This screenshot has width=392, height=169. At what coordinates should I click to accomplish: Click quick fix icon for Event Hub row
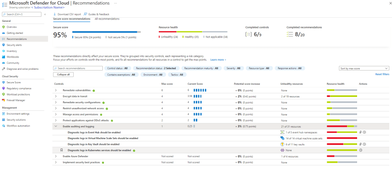click(x=360, y=132)
